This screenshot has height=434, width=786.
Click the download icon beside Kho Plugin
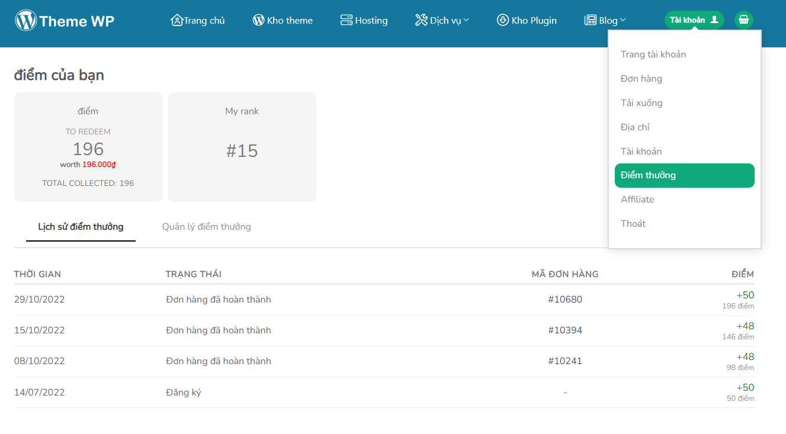point(503,20)
